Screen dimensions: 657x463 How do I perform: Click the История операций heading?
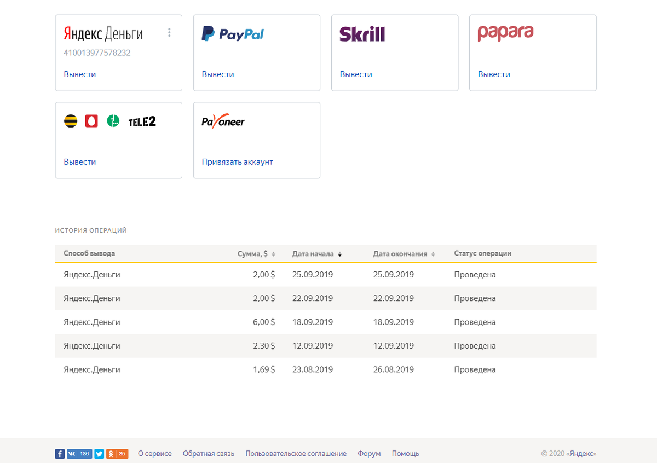(91, 230)
